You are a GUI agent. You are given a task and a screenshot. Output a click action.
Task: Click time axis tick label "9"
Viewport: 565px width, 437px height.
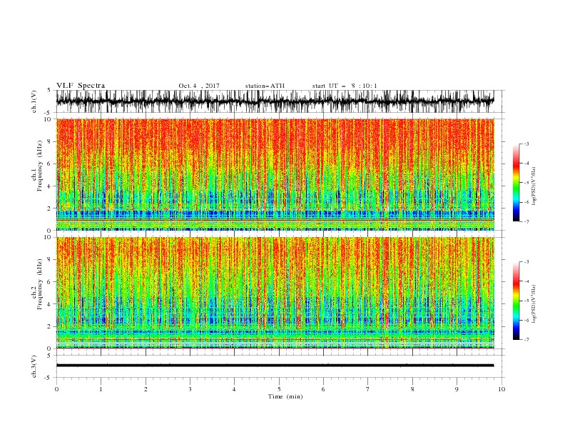(x=457, y=389)
